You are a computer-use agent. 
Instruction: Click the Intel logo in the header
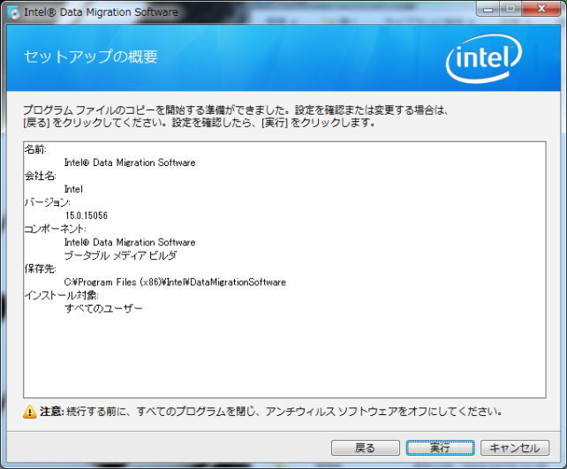pos(484,58)
